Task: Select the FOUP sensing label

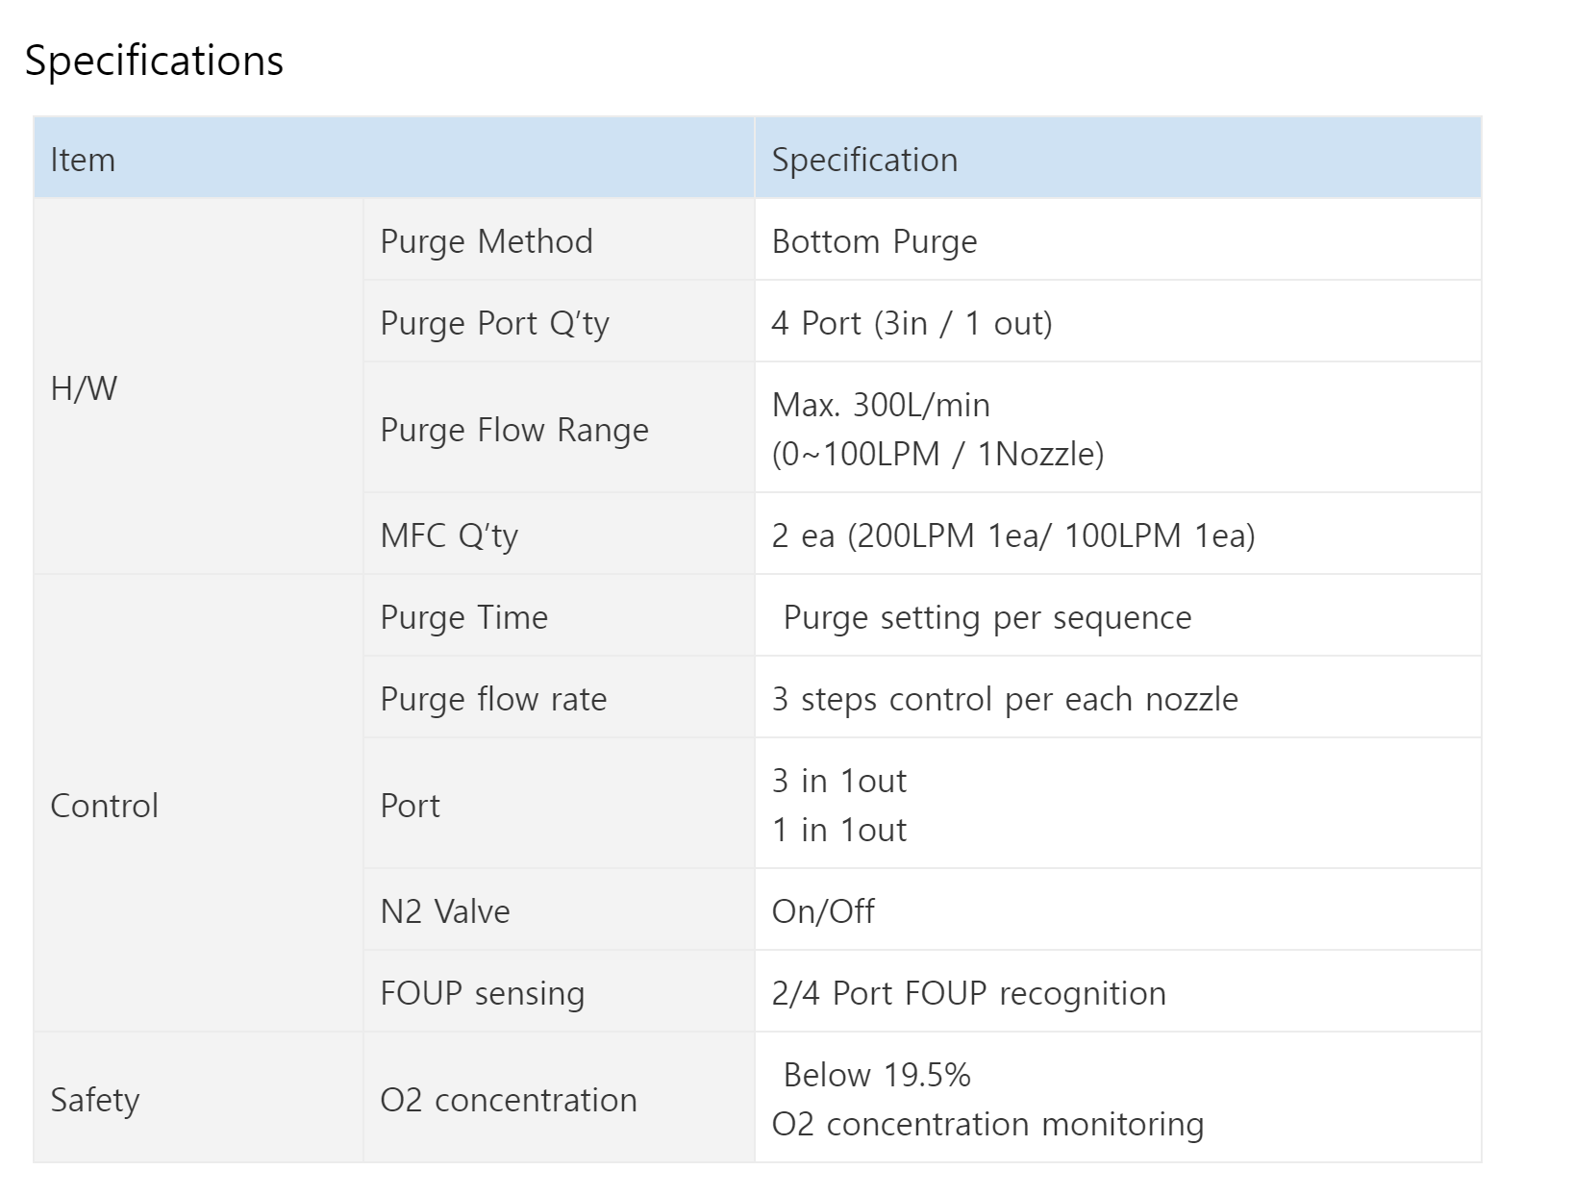Action: [x=482, y=993]
